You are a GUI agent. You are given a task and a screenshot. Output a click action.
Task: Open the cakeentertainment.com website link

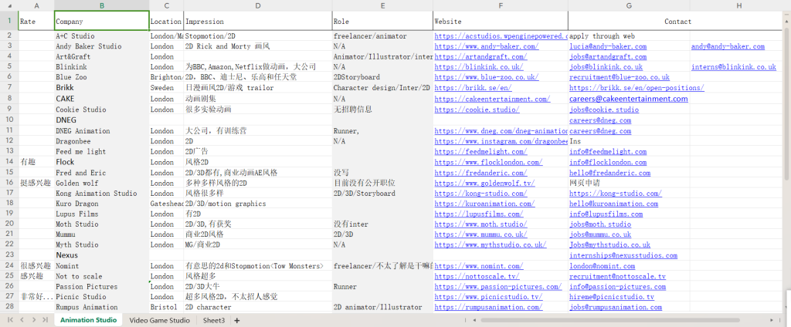(x=492, y=99)
